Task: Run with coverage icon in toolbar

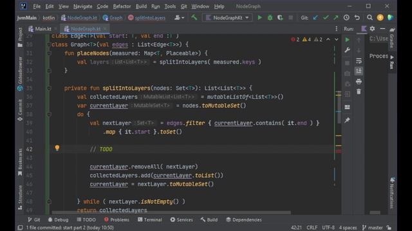Action: pyautogui.click(x=280, y=17)
